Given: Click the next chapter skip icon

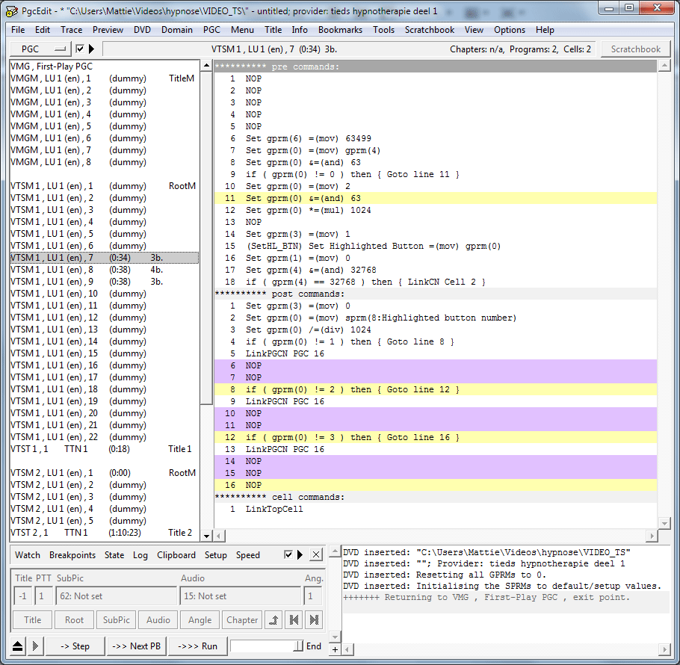Looking at the screenshot, I should (x=315, y=620).
